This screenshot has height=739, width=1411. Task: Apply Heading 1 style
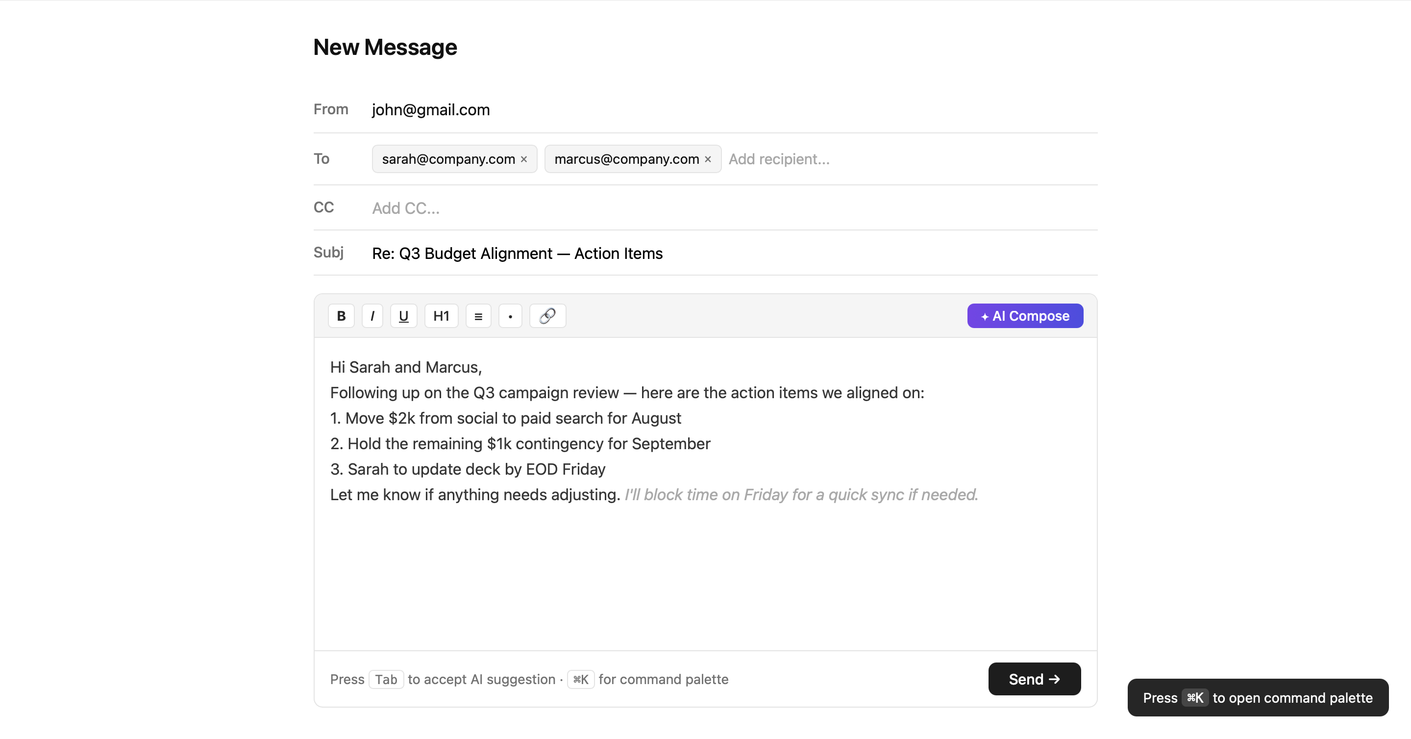(441, 315)
